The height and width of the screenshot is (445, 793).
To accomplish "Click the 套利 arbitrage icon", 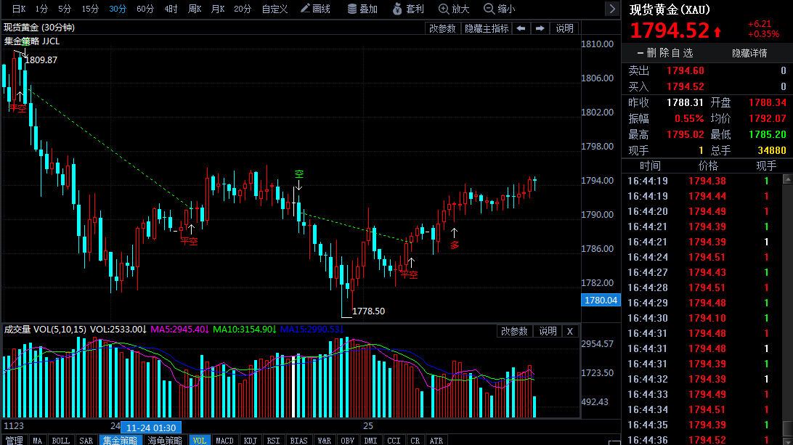I will click(x=409, y=10).
